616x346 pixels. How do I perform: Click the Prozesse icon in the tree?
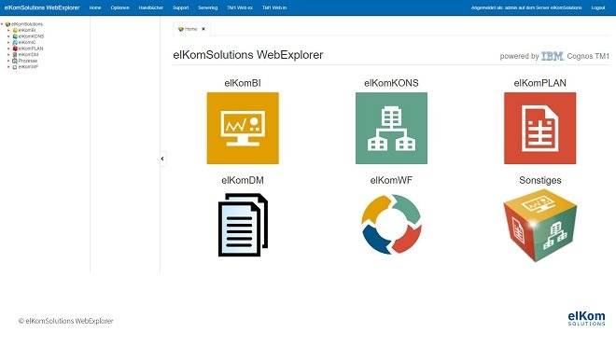tap(15, 61)
